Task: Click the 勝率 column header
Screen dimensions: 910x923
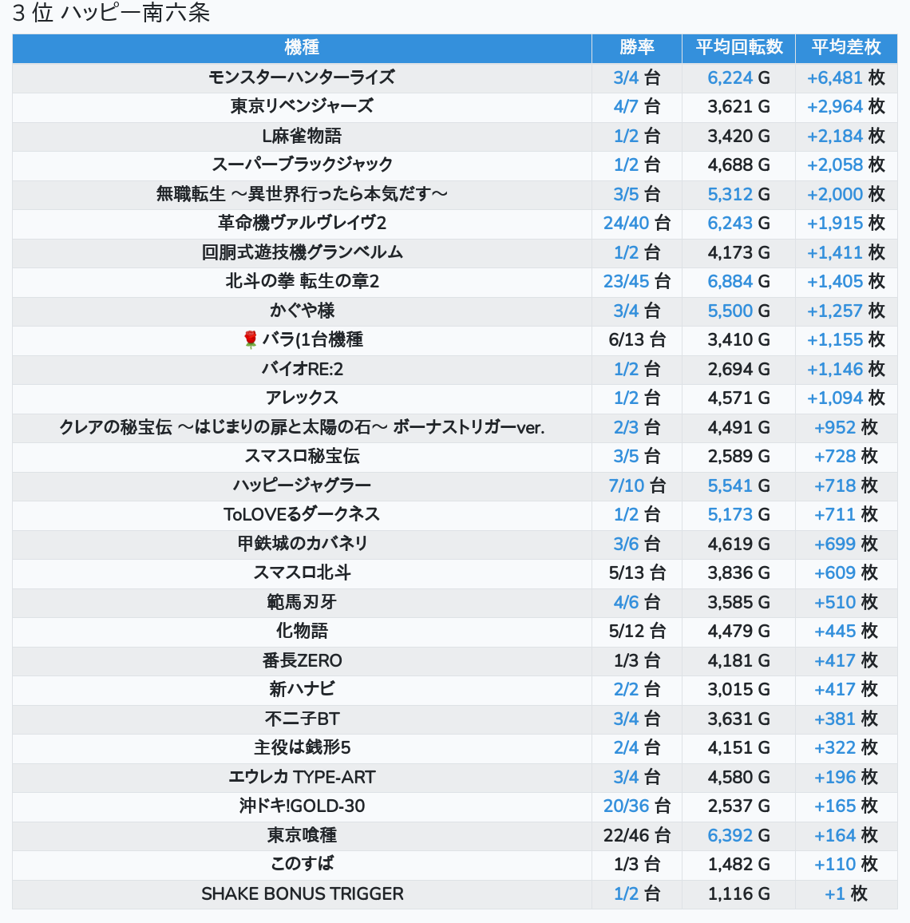Action: click(636, 48)
